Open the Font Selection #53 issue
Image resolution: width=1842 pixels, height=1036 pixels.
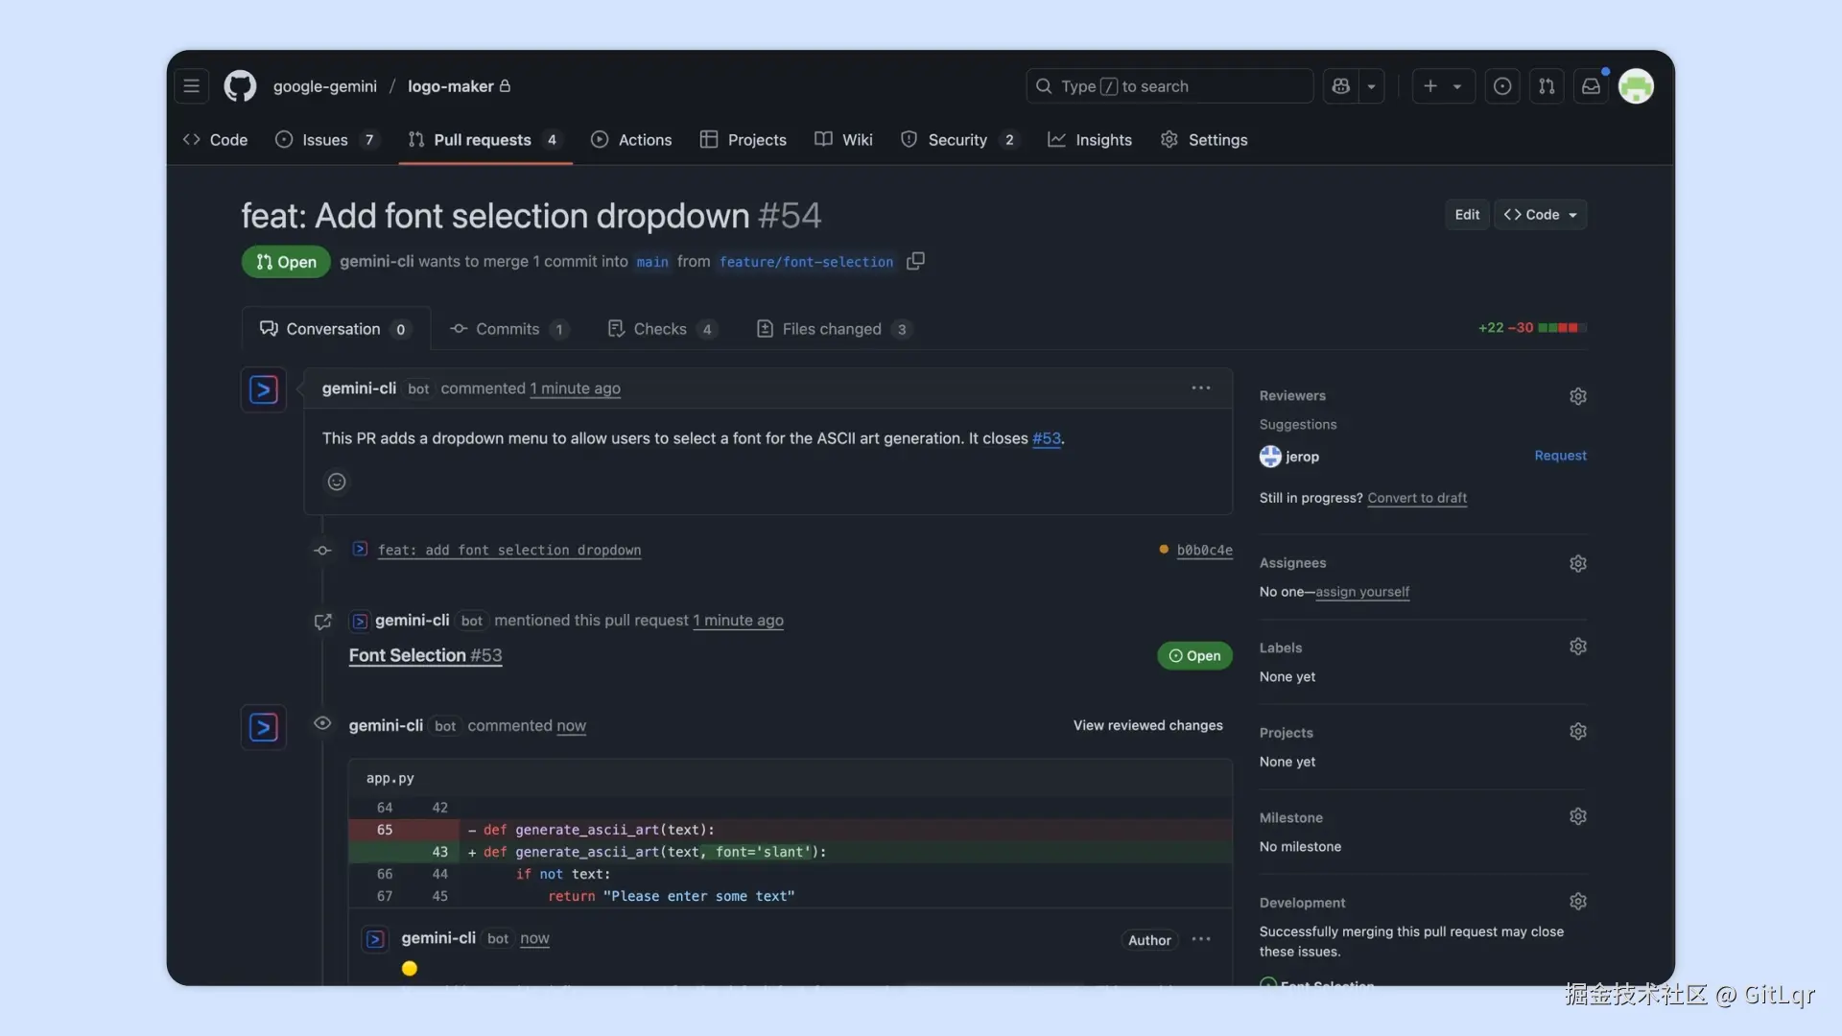pyautogui.click(x=425, y=655)
